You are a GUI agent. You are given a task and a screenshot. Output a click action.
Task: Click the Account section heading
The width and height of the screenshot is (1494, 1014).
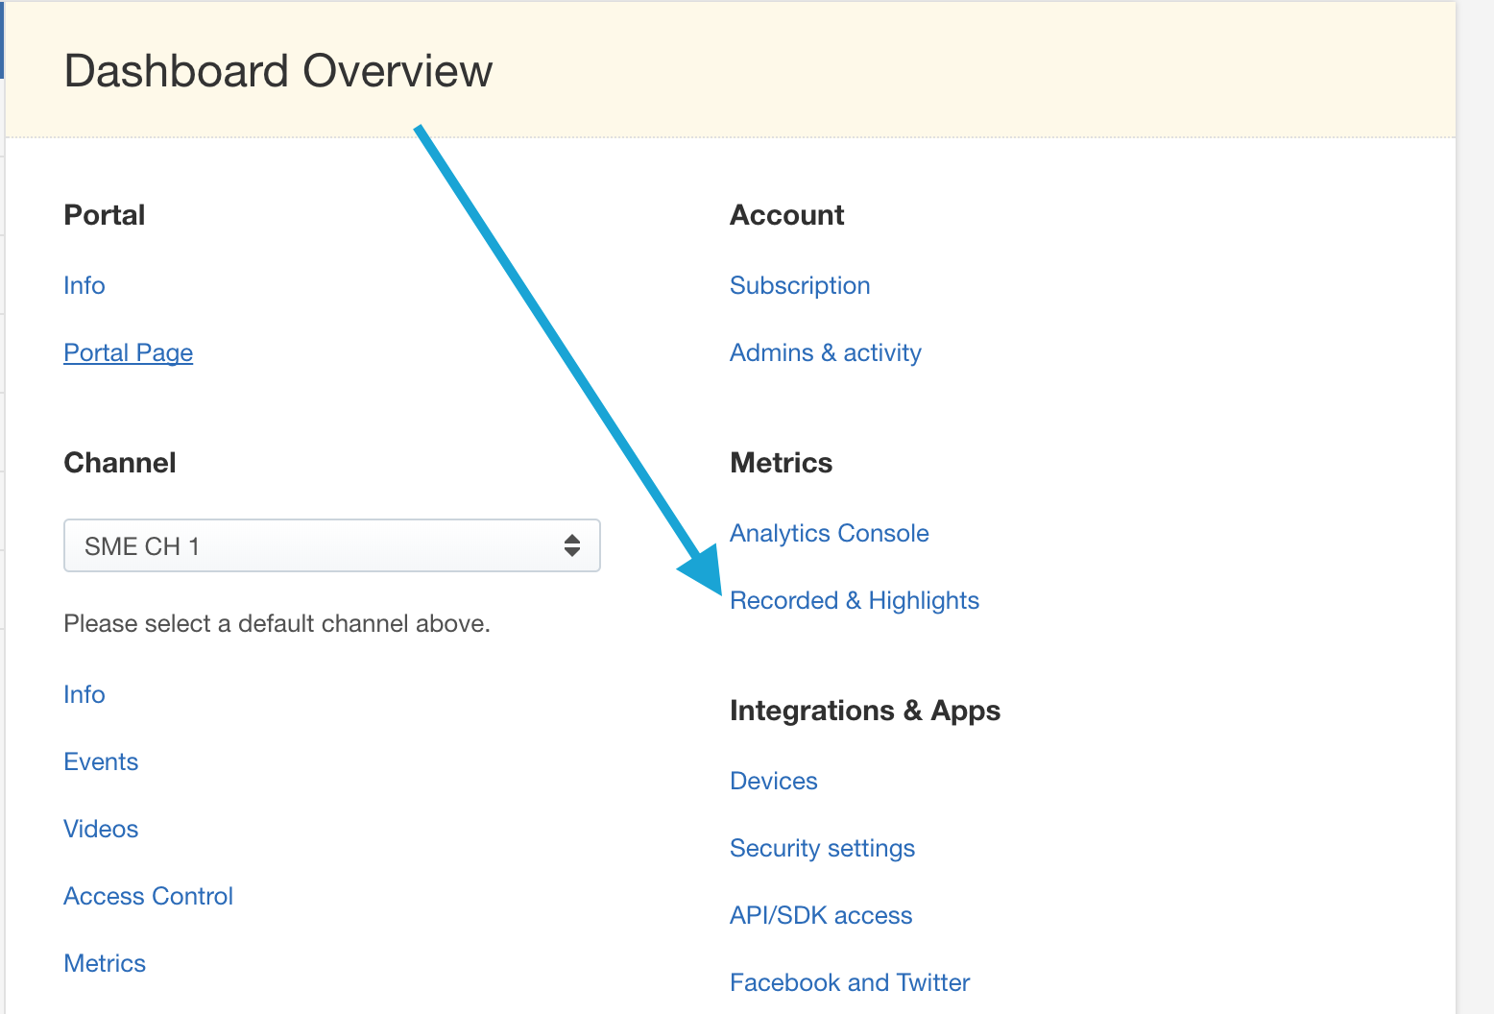coord(787,215)
